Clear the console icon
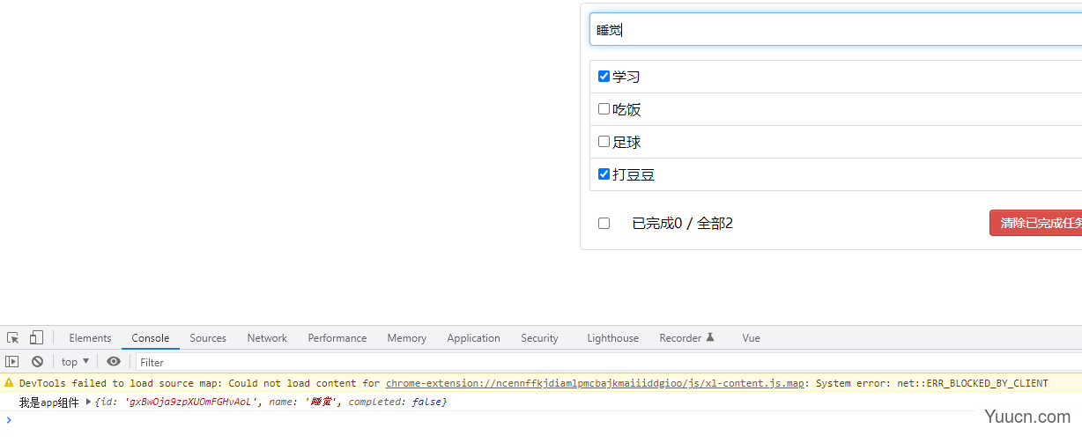The width and height of the screenshot is (1082, 443). tap(38, 362)
